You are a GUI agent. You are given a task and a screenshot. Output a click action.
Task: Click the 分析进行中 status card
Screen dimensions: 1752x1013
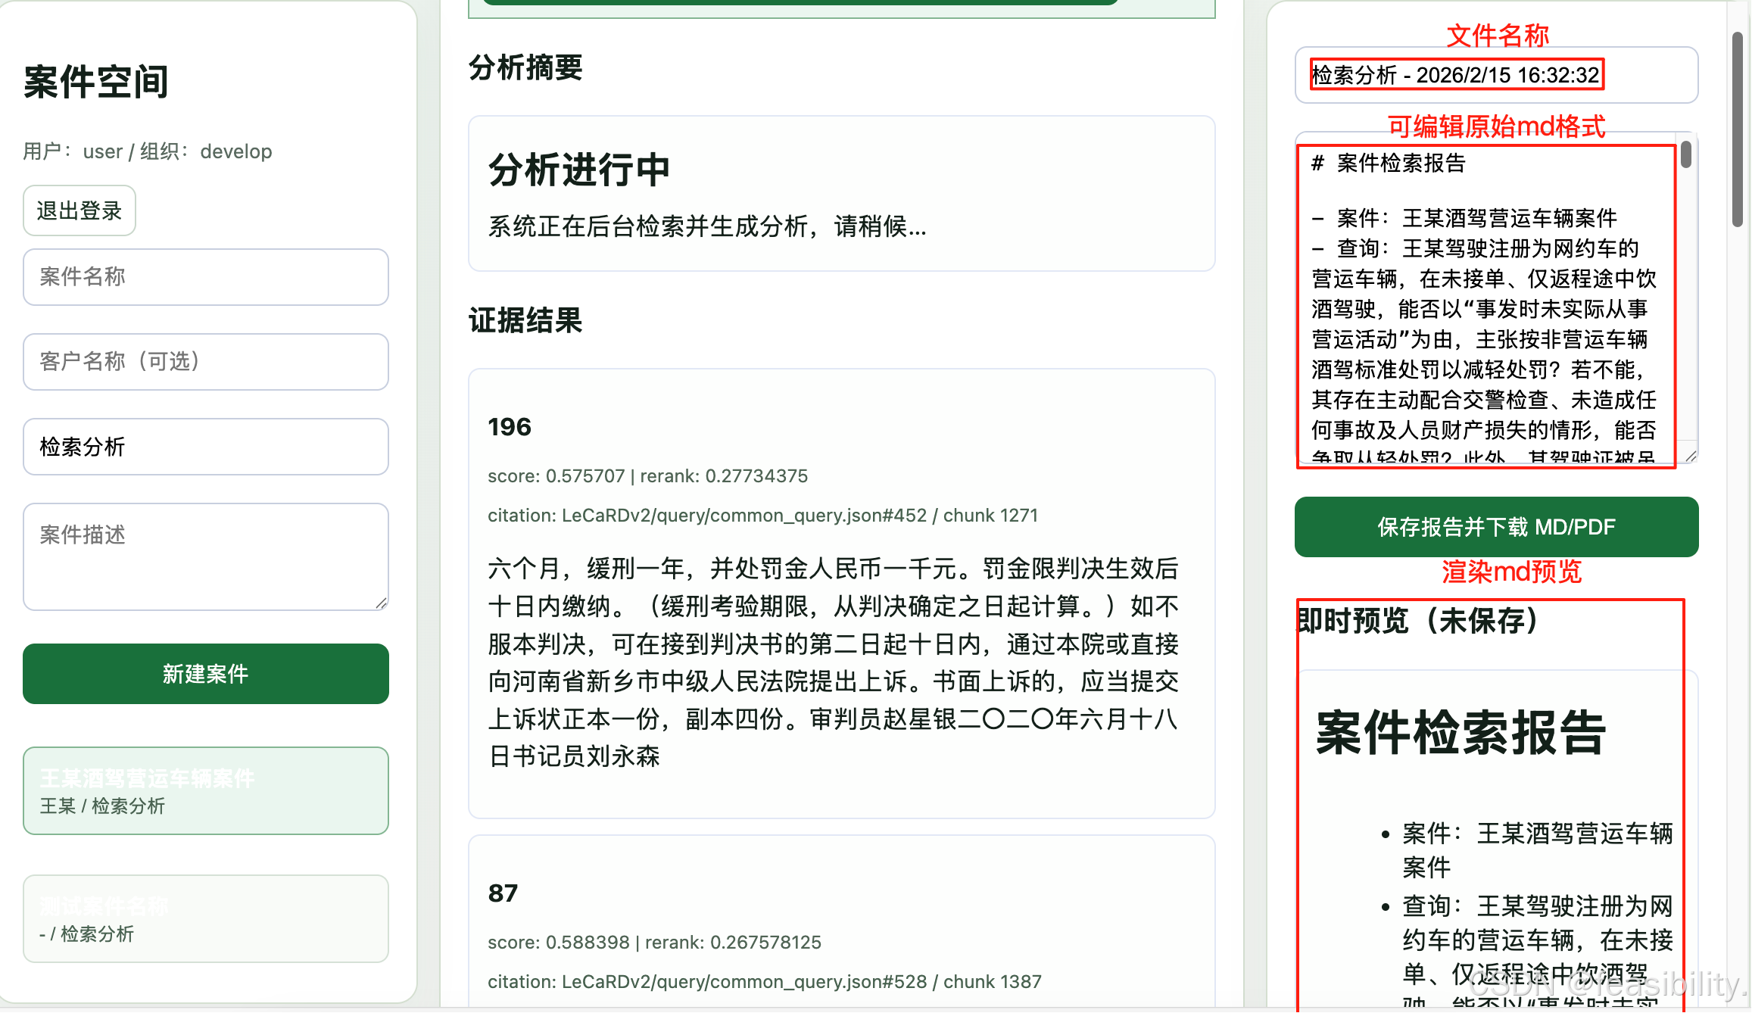point(840,194)
